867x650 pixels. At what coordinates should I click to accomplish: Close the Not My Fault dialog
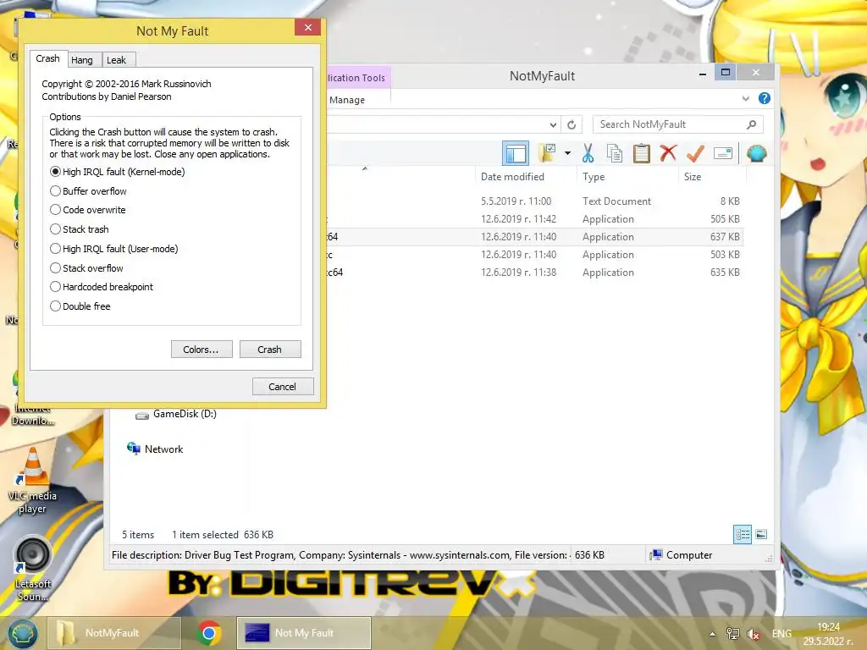tap(308, 27)
